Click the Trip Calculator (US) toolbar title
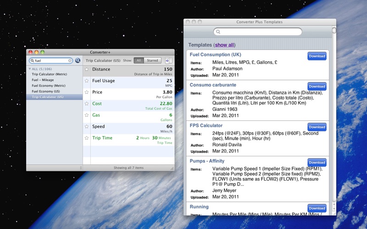This screenshot has height=229, width=367. [x=103, y=60]
